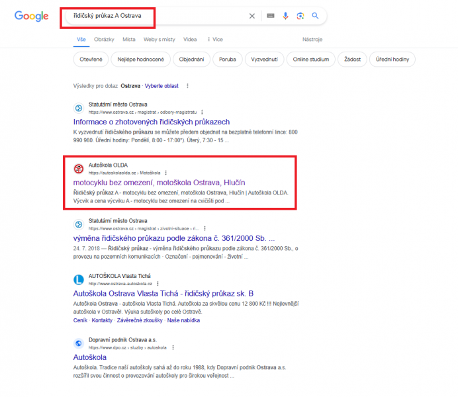Open the Ceník sitelink

click(x=80, y=320)
